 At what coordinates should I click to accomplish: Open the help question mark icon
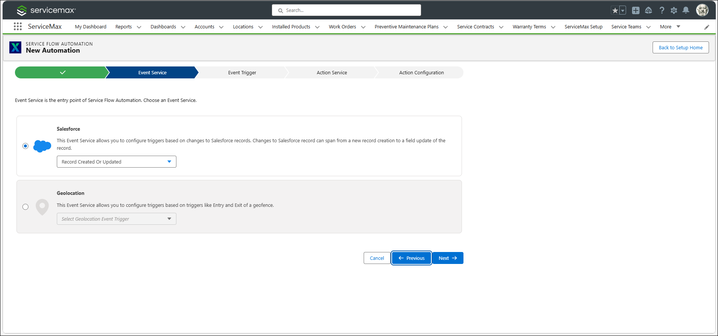pyautogui.click(x=662, y=10)
